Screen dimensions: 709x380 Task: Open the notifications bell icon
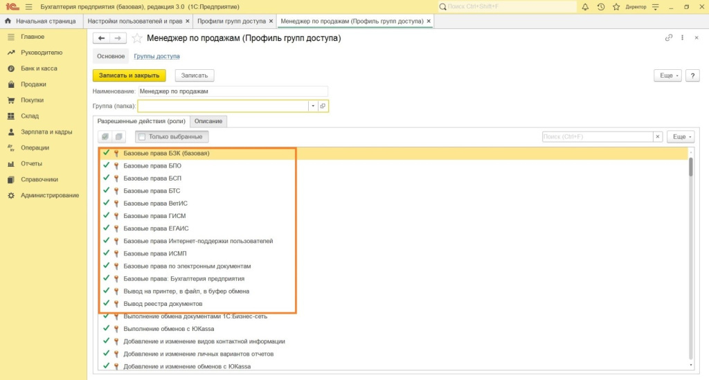click(586, 6)
